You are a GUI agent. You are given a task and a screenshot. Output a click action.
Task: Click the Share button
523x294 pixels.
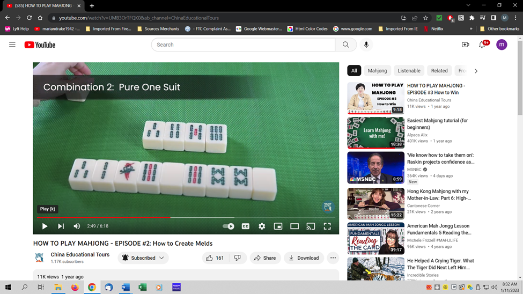click(x=264, y=258)
